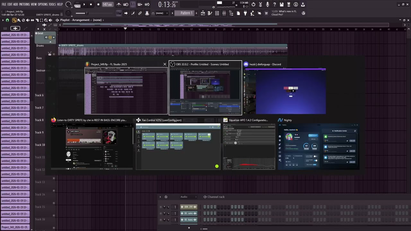Toggle the mute light on Track 13
Screen dimensions: 411x231
pyautogui.click(x=54, y=178)
